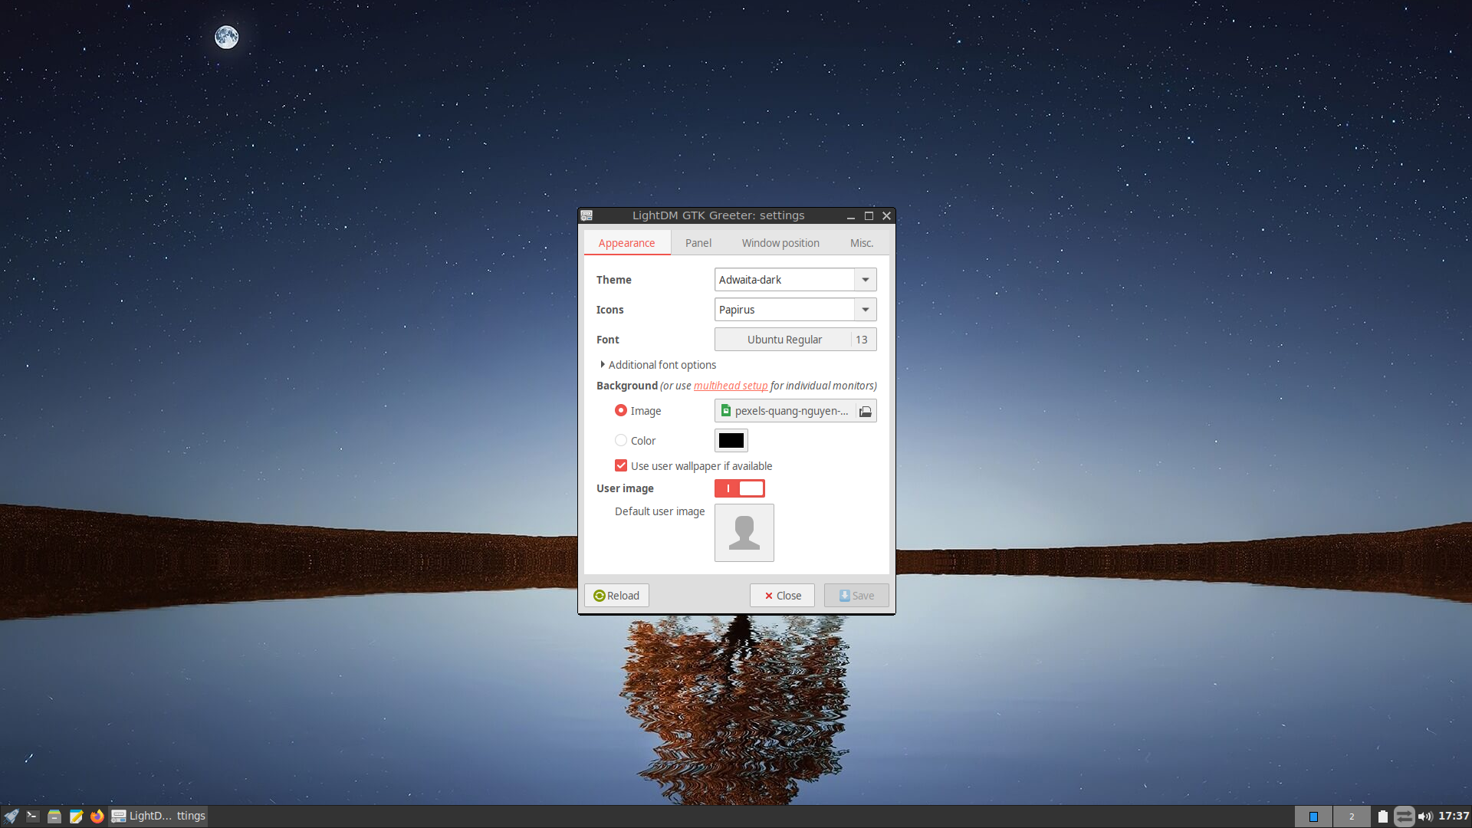
Task: Select the Color background radio button
Action: 621,440
